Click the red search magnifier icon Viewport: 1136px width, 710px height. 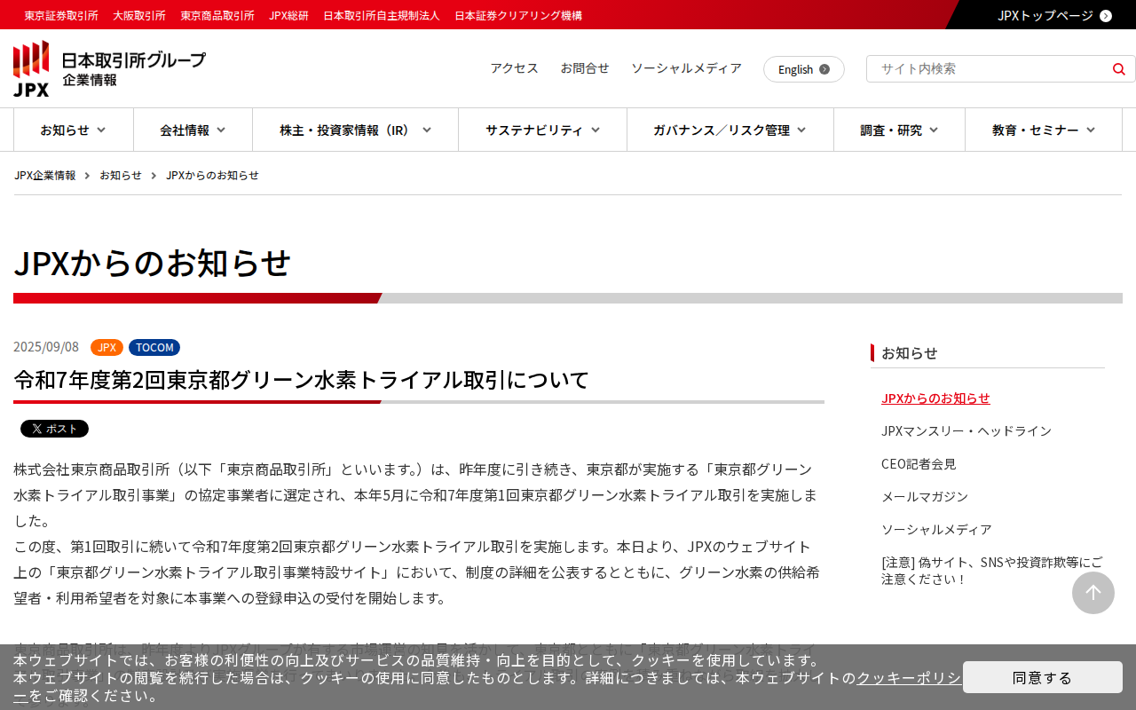1118,68
